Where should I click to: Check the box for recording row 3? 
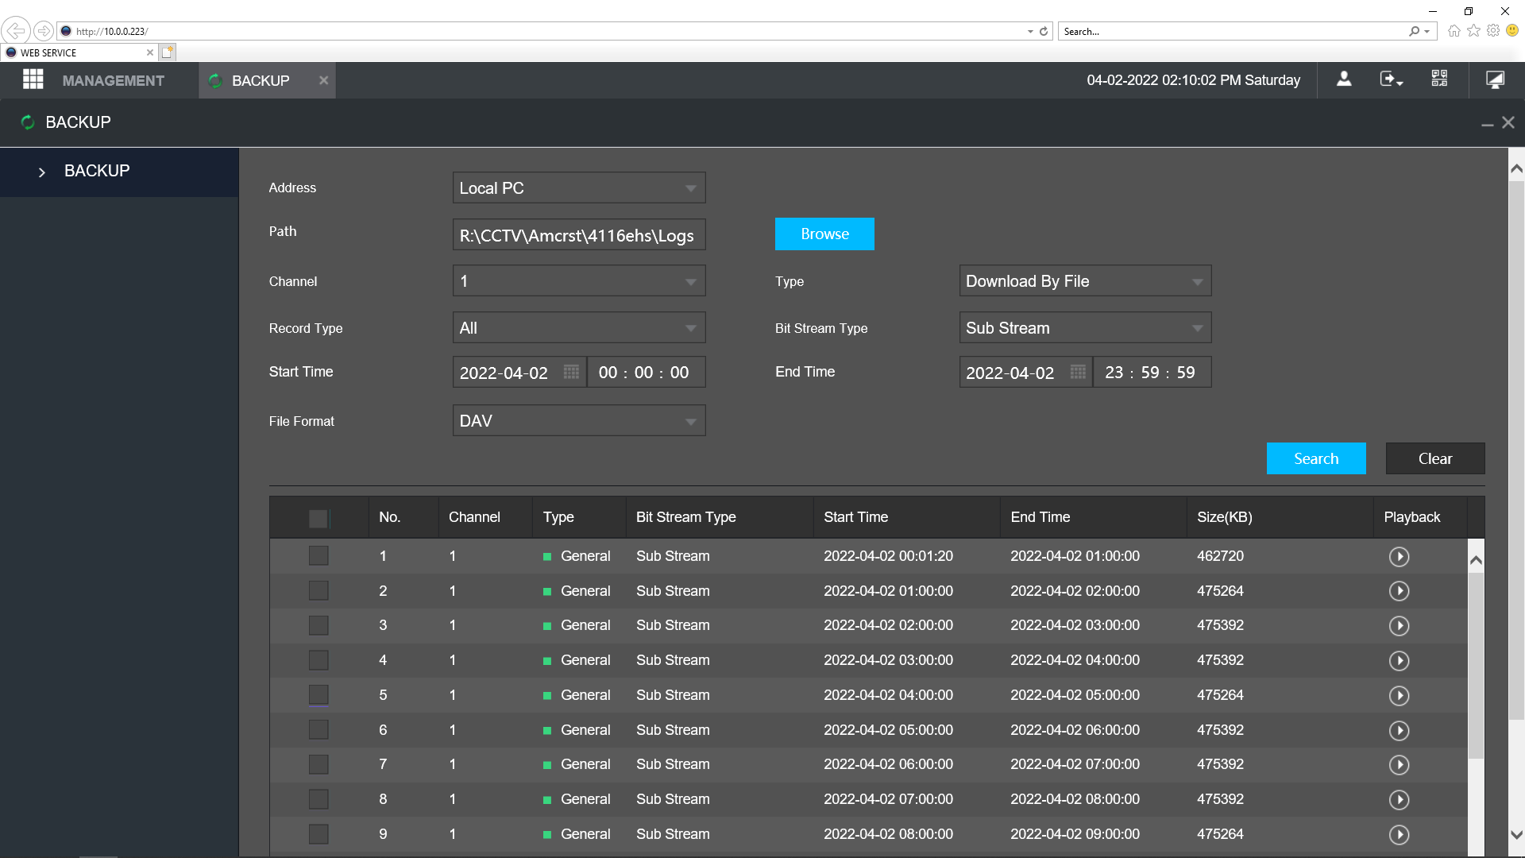319,625
